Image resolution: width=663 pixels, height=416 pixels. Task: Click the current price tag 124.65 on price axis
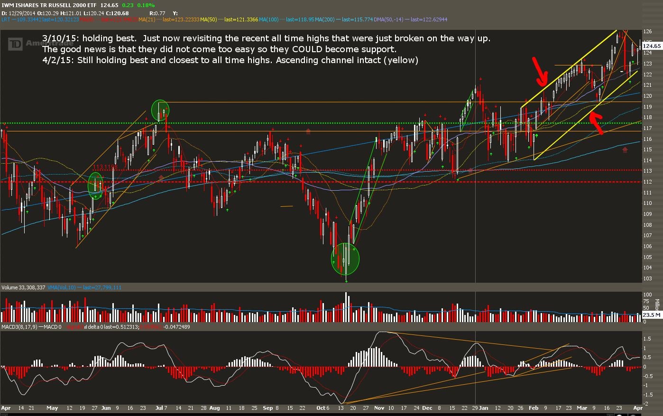[651, 46]
